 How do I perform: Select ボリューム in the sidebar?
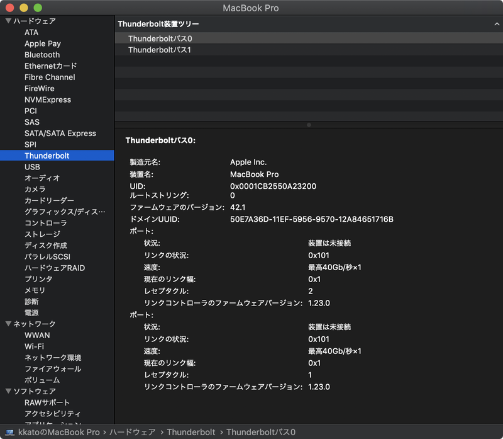click(42, 380)
